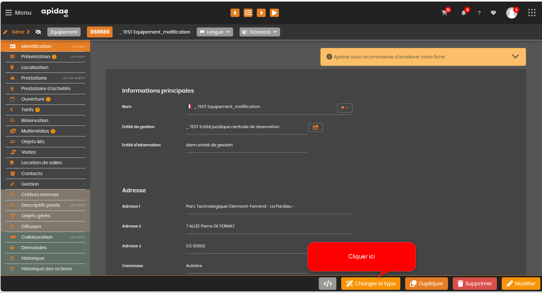Click the question mark help icon
This screenshot has width=542, height=293.
(x=479, y=13)
